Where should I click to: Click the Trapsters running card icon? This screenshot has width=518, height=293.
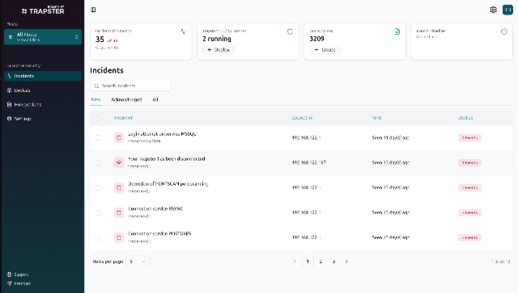(290, 31)
